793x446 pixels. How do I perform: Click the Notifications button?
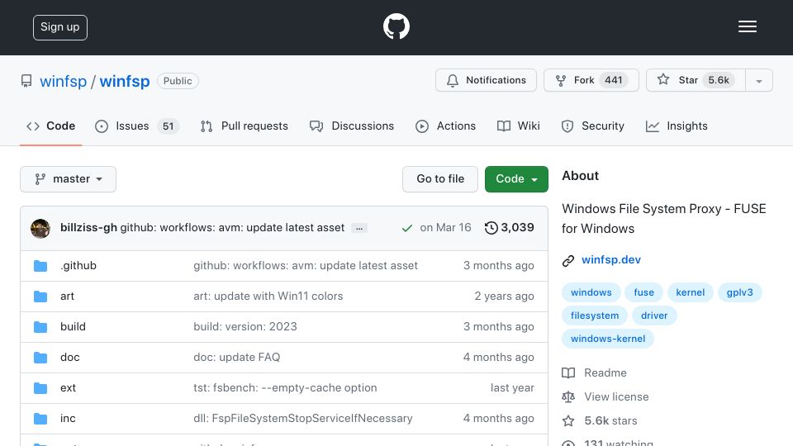486,80
